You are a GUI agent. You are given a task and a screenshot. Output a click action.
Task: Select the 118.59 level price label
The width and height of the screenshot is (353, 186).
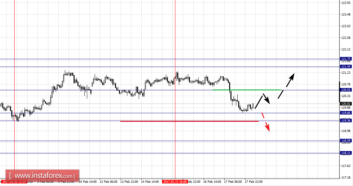pyautogui.click(x=346, y=141)
